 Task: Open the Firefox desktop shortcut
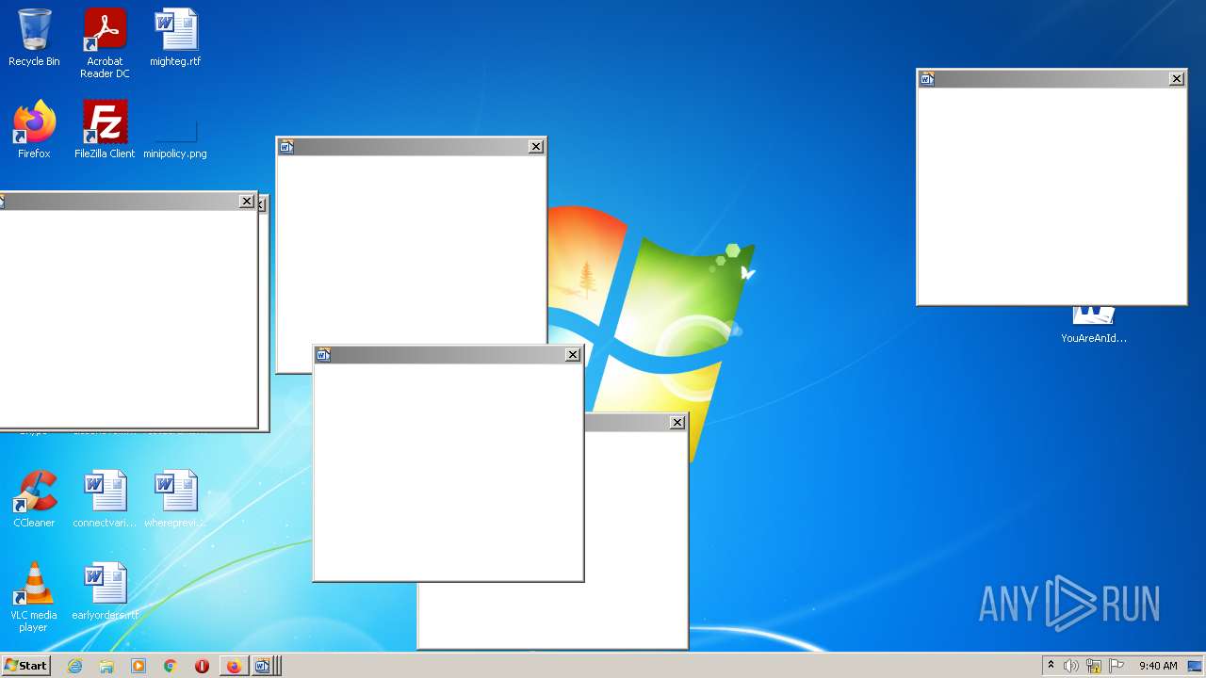pos(34,130)
